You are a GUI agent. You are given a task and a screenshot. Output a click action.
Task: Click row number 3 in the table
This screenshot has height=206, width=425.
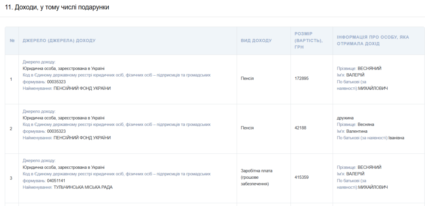click(11, 178)
